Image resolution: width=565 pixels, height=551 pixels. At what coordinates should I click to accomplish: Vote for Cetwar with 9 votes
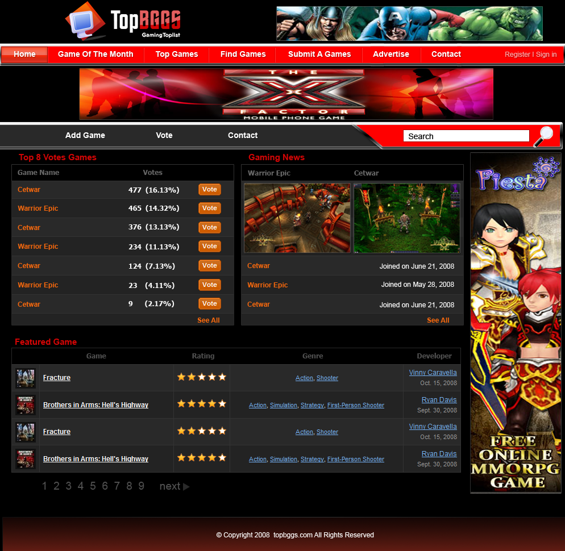(210, 303)
